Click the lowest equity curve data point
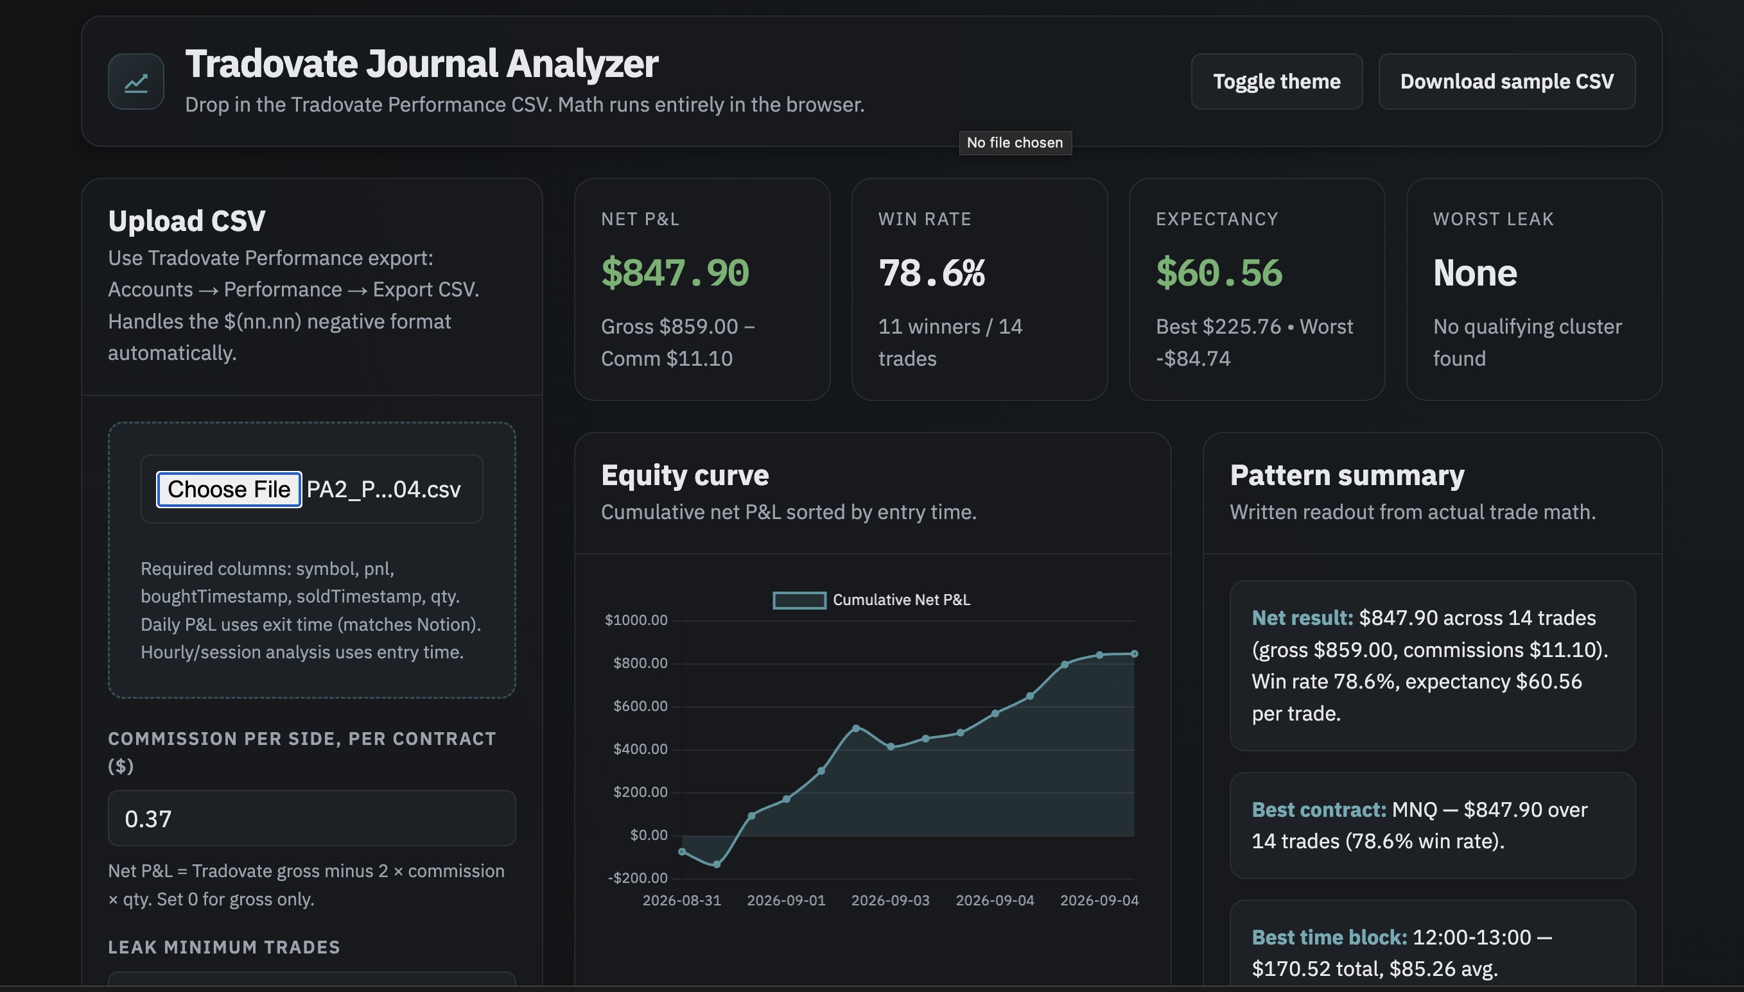Screen dimensions: 1744x992 717,864
